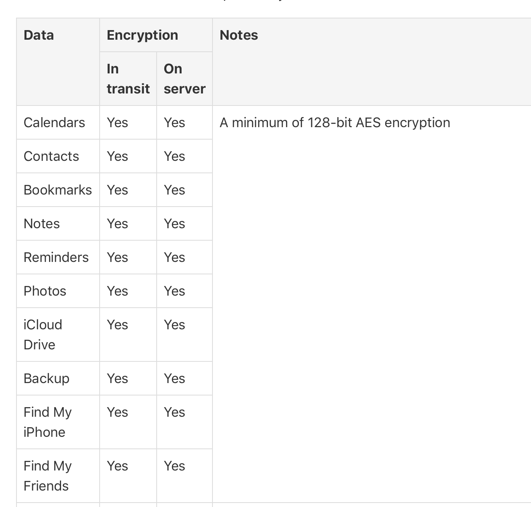531x507 pixels.
Task: Click the In transit subheader
Action: coord(128,79)
